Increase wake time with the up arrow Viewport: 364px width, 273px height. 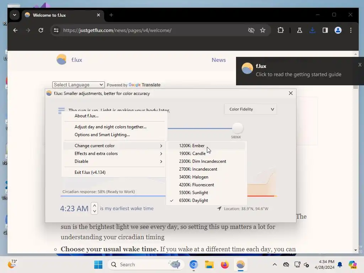(95, 206)
